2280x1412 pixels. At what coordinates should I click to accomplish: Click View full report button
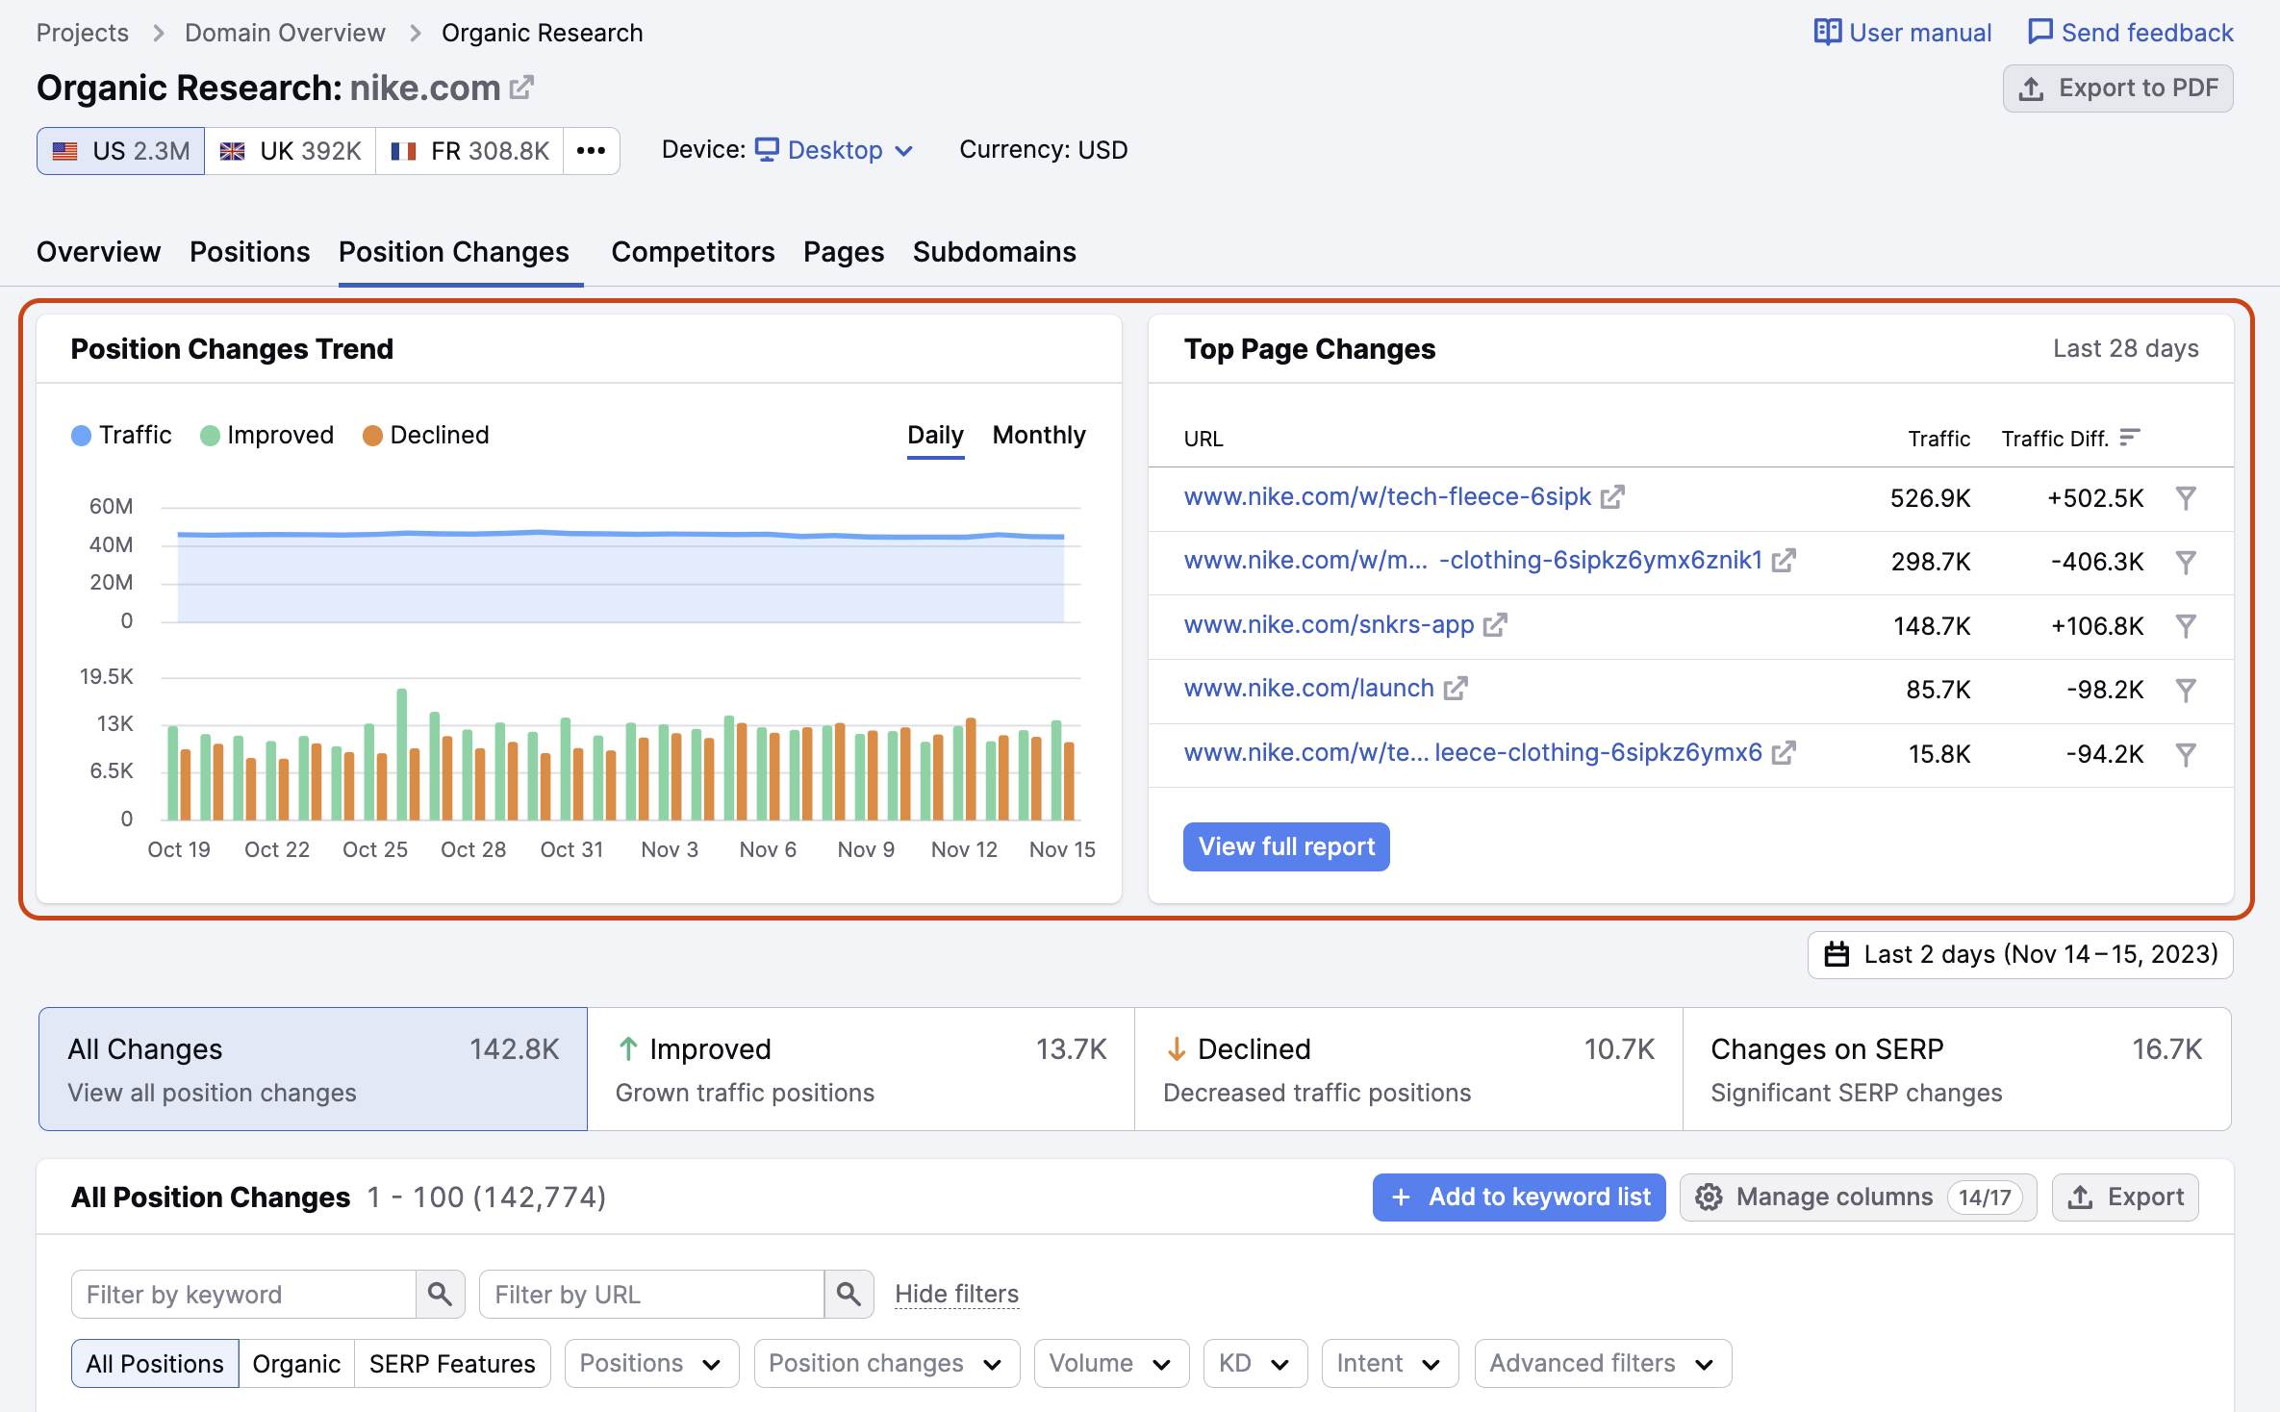1286,846
